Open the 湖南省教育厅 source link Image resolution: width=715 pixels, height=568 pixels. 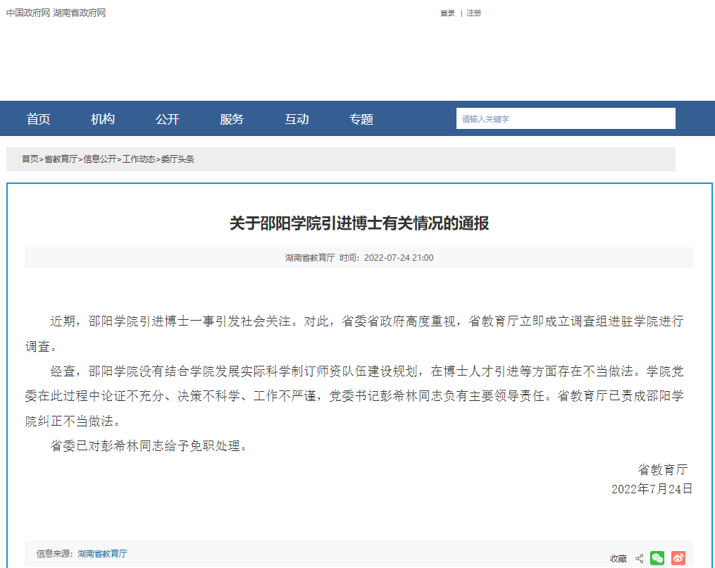(103, 553)
